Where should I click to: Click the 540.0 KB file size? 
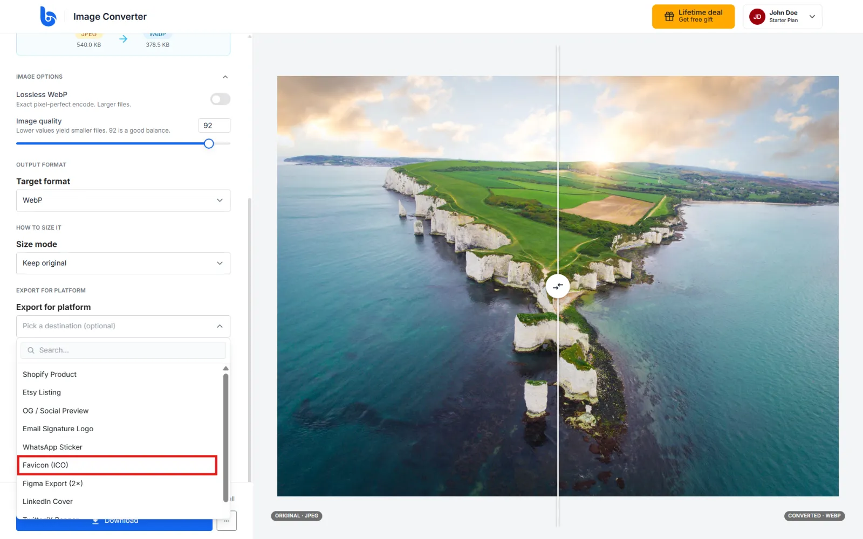89,45
